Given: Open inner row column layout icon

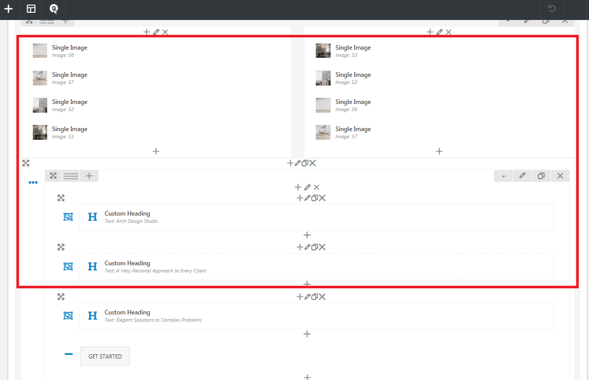Looking at the screenshot, I should (x=71, y=176).
